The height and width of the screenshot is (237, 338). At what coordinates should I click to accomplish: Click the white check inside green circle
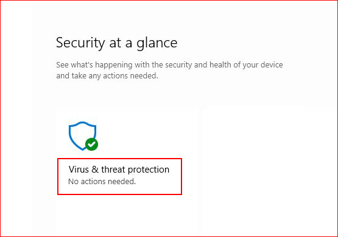pos(91,144)
